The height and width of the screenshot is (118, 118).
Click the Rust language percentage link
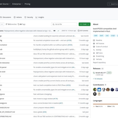pos(98,106)
